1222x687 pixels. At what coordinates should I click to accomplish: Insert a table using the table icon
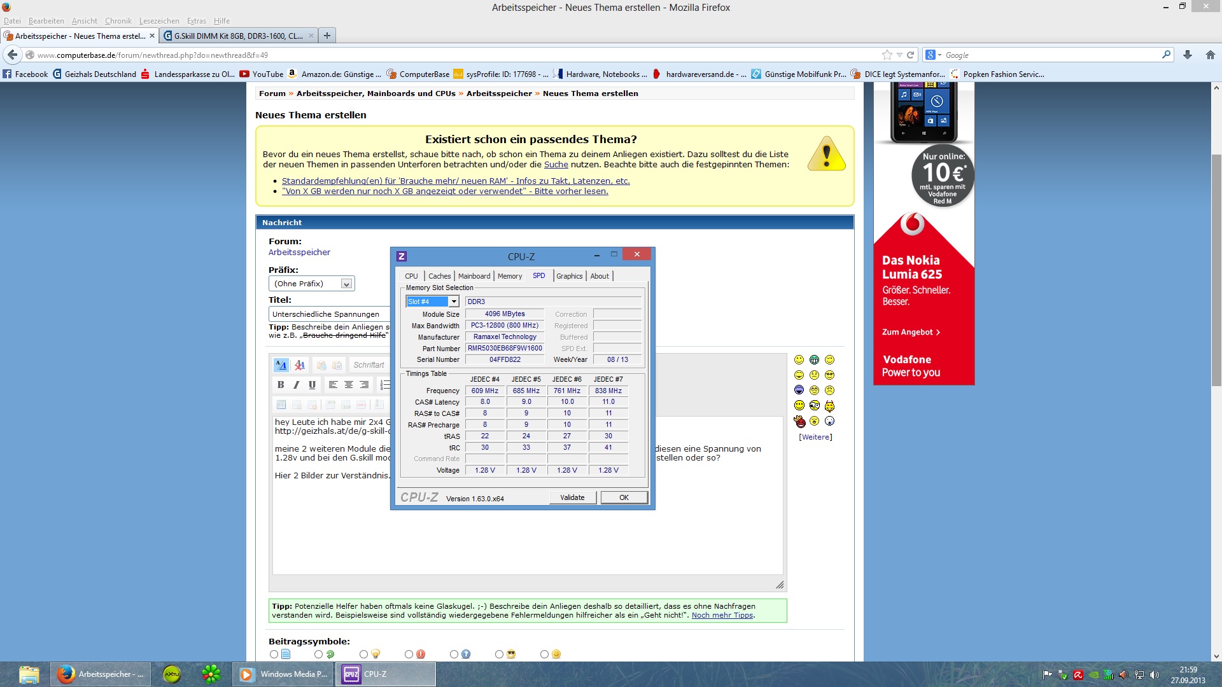[281, 405]
